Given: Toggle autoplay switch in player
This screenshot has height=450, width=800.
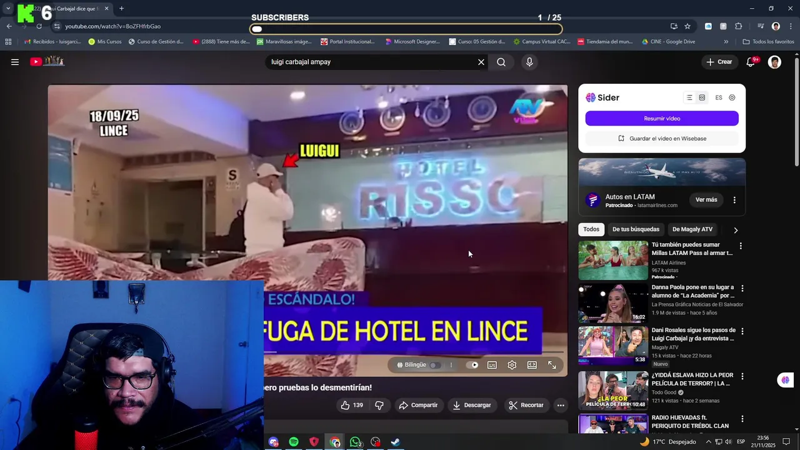Looking at the screenshot, I should coord(472,365).
